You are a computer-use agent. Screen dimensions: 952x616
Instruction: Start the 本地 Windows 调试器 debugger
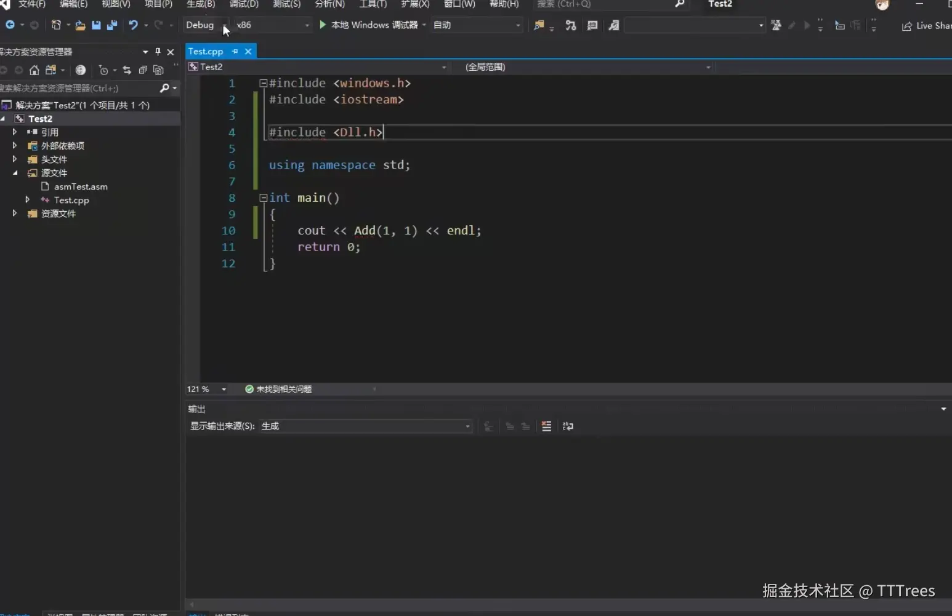(368, 25)
